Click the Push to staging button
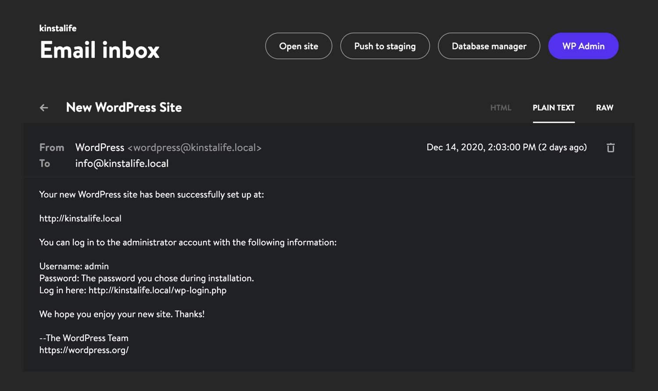 tap(385, 46)
